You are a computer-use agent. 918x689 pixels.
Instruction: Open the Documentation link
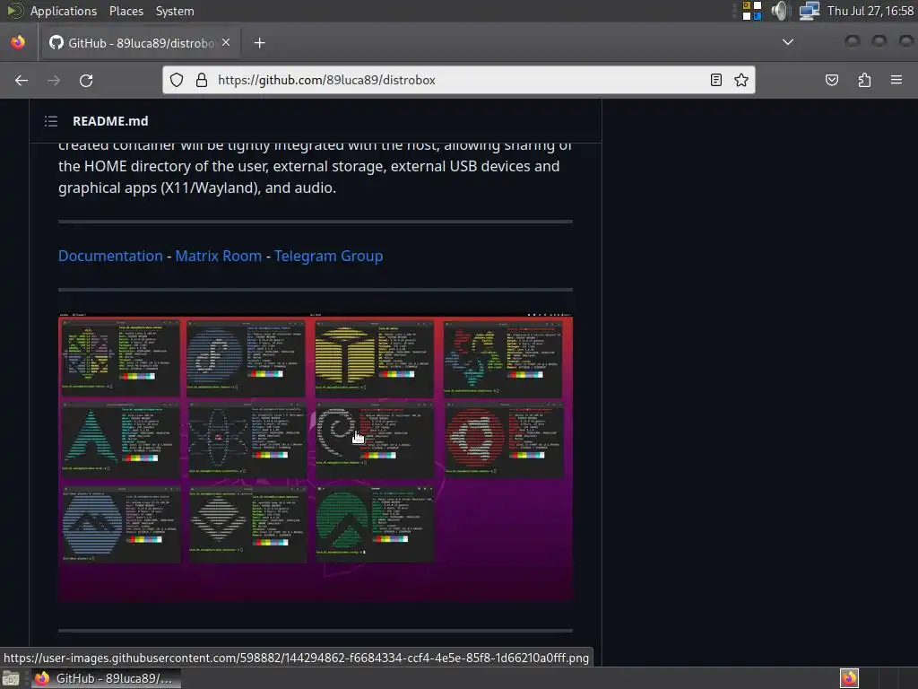[x=110, y=256]
